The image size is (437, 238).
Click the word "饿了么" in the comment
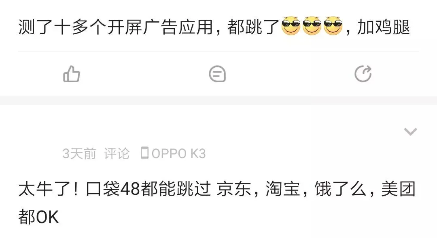click(x=341, y=189)
